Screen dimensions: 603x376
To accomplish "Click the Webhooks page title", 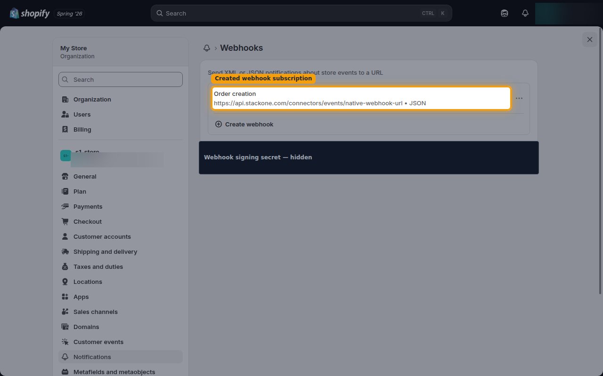I will coord(242,48).
